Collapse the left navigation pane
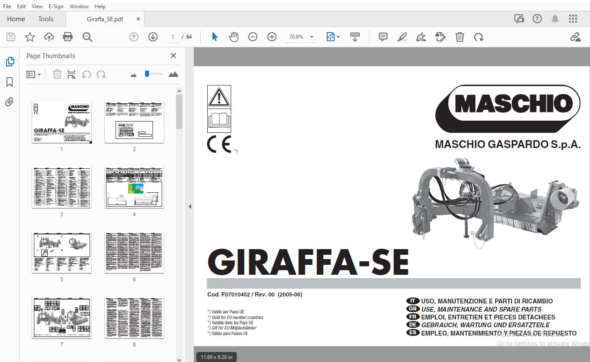 click(190, 207)
